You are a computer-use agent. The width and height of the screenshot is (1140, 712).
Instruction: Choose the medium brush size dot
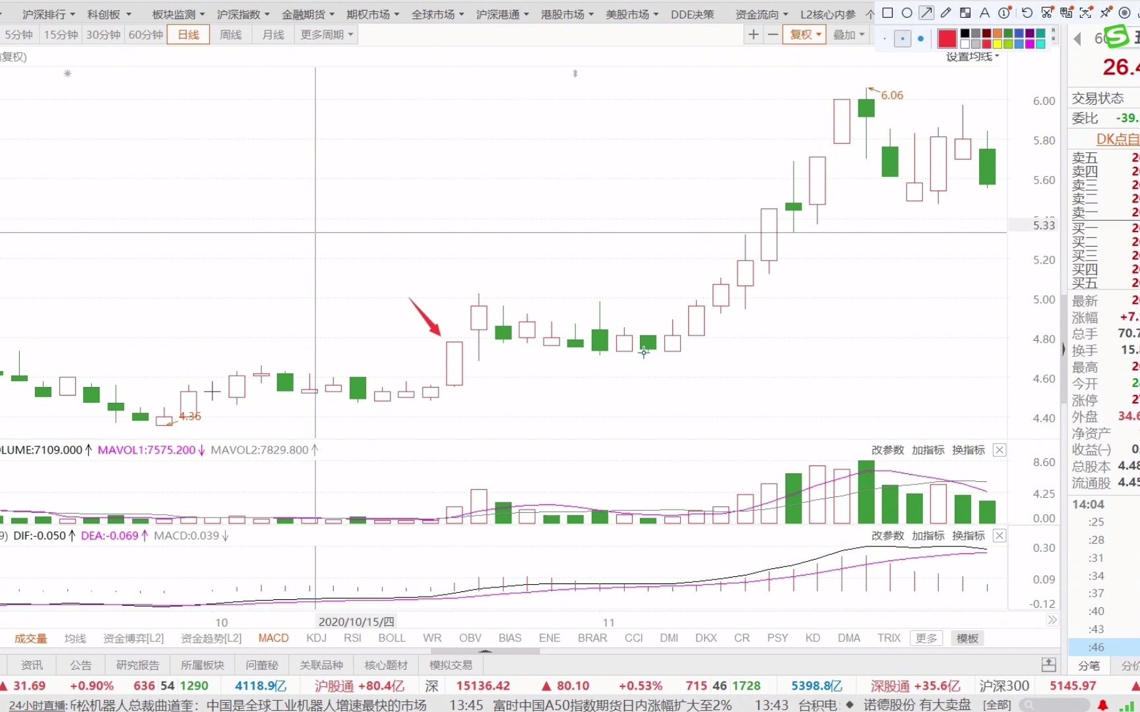[902, 39]
